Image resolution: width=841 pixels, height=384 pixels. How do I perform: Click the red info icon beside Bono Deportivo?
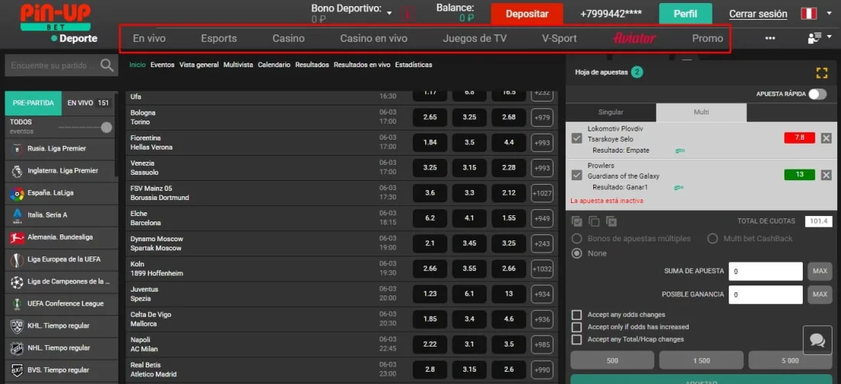[x=407, y=15]
